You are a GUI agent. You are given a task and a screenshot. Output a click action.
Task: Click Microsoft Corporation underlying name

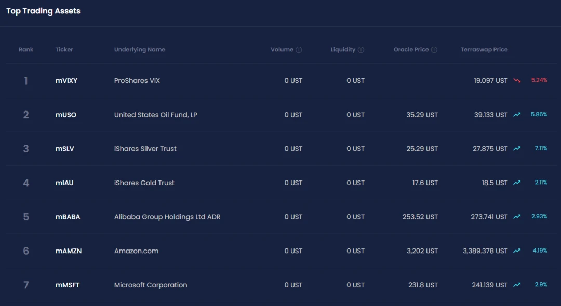(151, 285)
